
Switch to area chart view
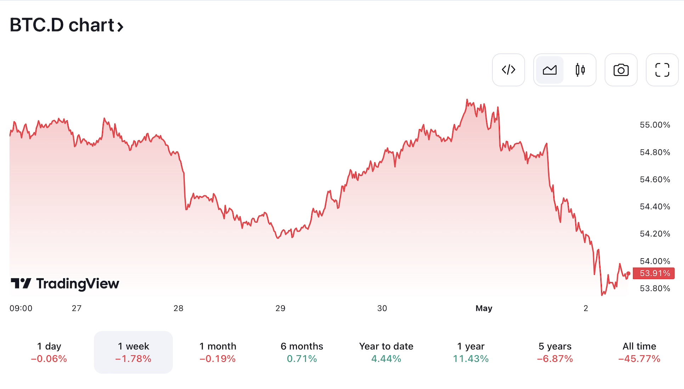coord(549,70)
